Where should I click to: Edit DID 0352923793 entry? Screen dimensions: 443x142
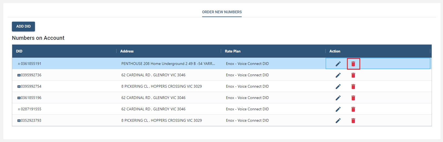tap(338, 121)
